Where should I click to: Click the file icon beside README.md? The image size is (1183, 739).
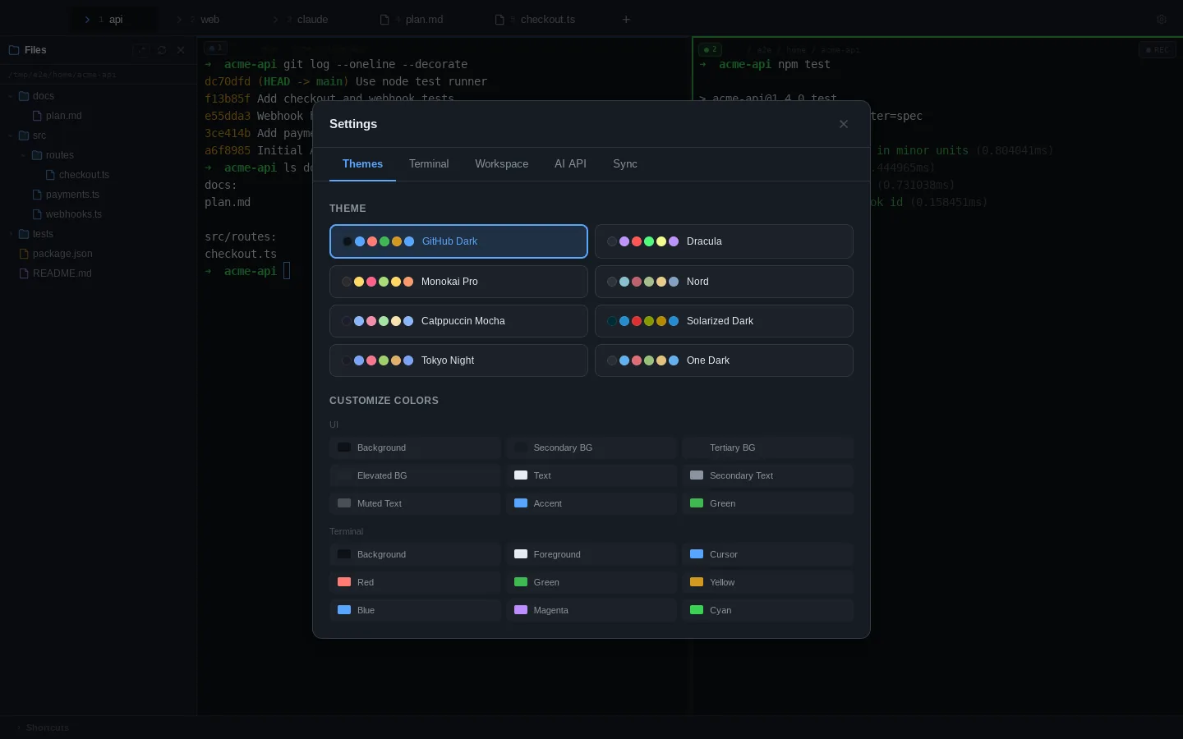(x=24, y=273)
